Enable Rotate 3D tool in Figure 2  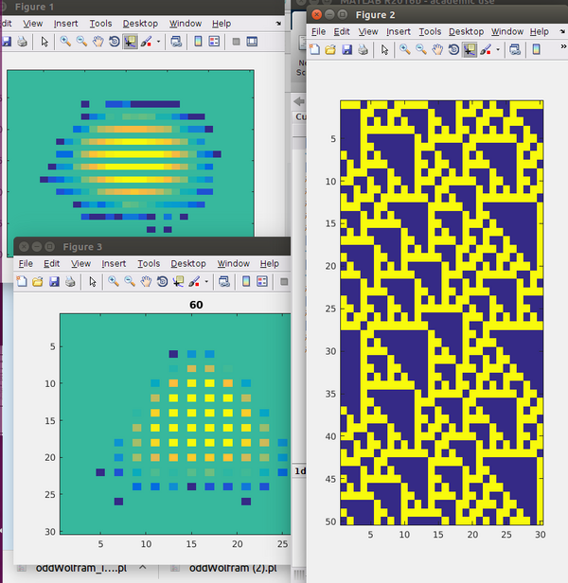point(453,49)
